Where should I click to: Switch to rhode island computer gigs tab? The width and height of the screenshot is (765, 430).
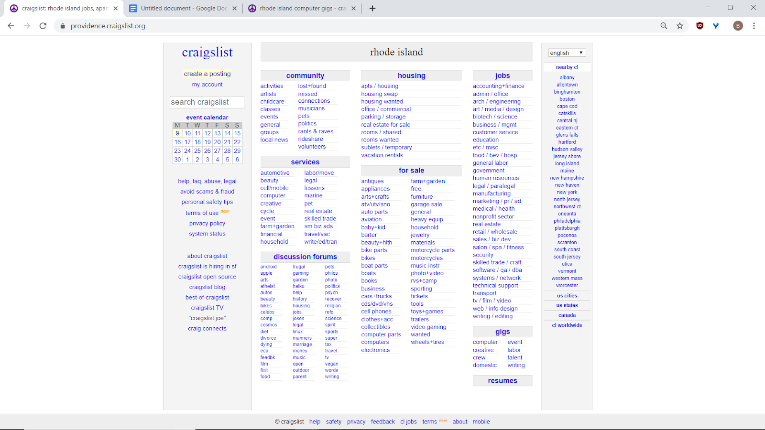pos(302,8)
